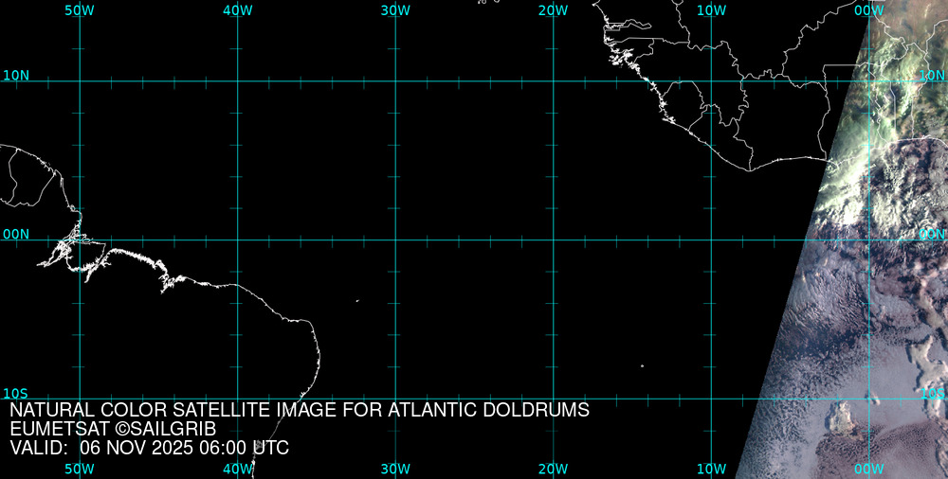Click the 10W longitude label along the bottom

[711, 469]
